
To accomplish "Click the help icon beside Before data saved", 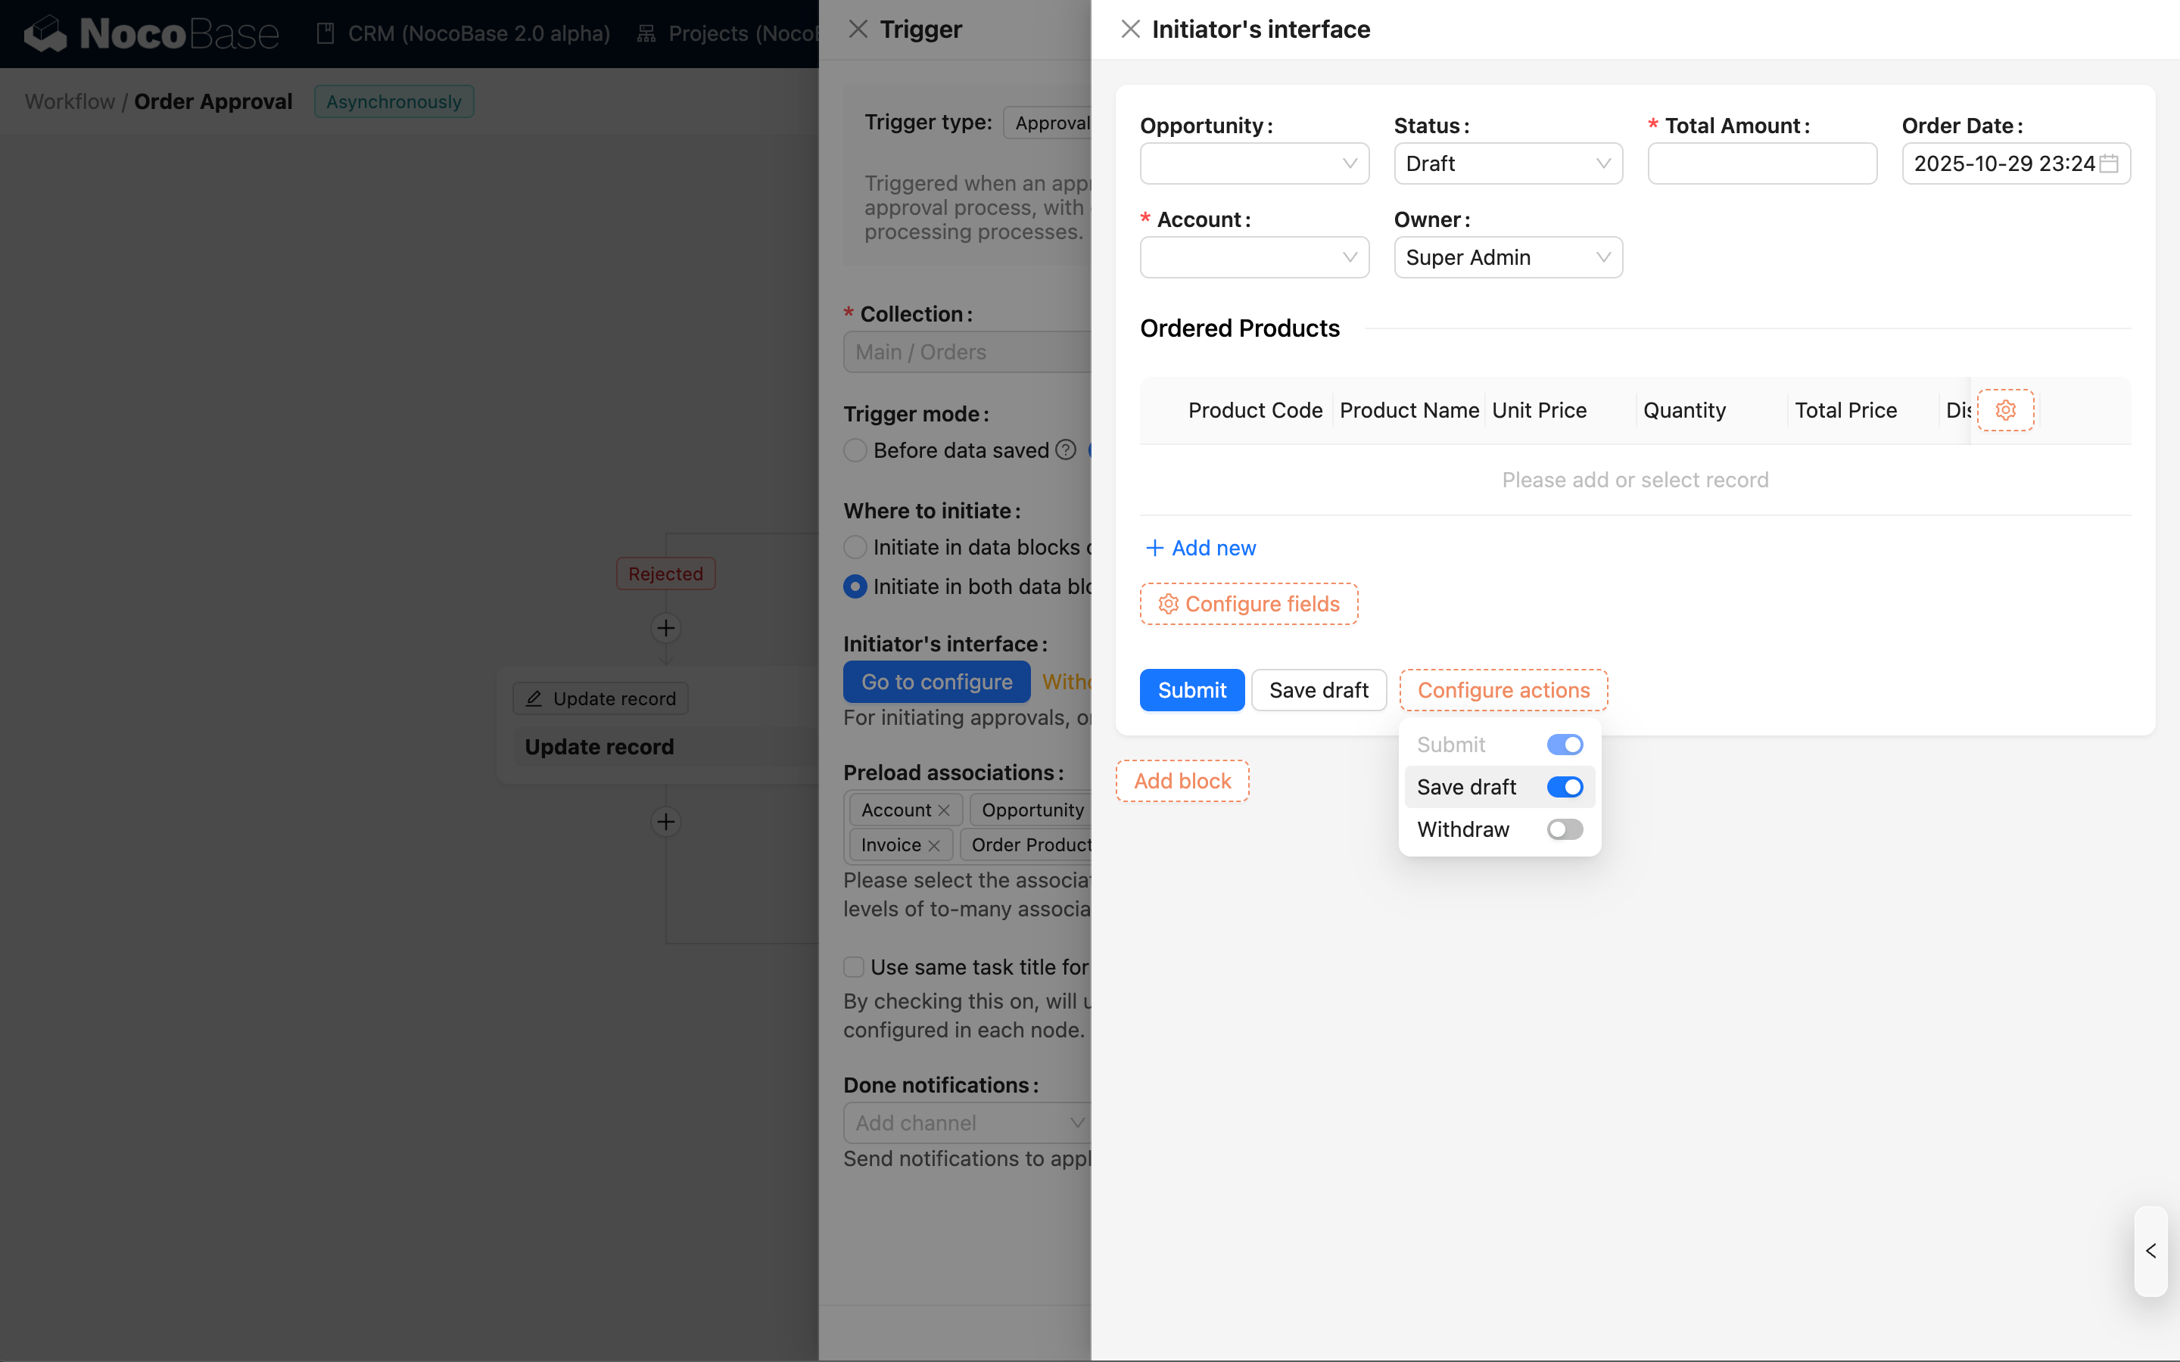I will click(1066, 449).
